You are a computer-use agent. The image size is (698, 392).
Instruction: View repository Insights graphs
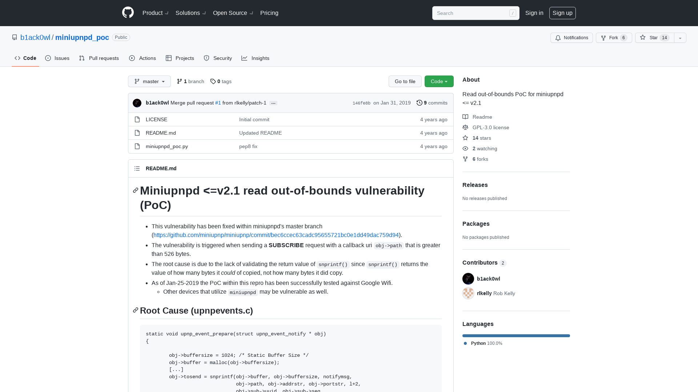(x=256, y=58)
